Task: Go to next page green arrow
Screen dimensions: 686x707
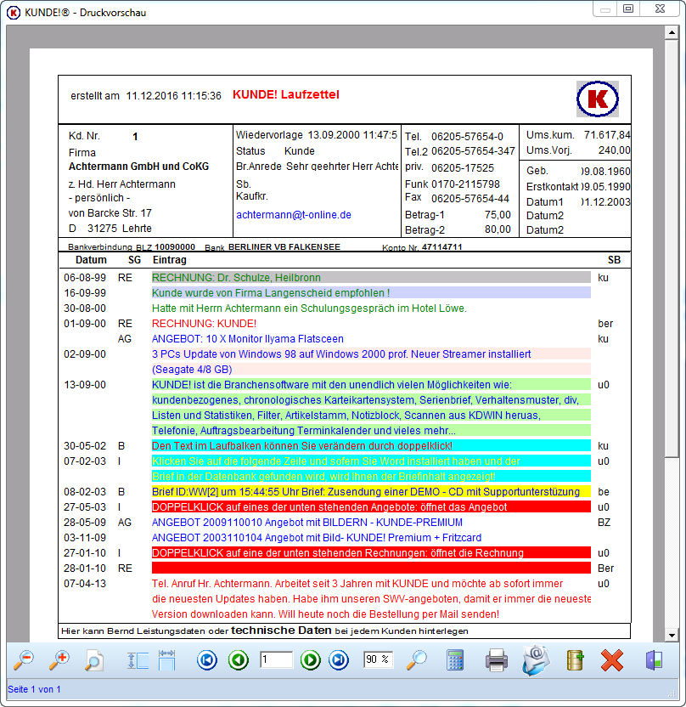Action: point(311,660)
